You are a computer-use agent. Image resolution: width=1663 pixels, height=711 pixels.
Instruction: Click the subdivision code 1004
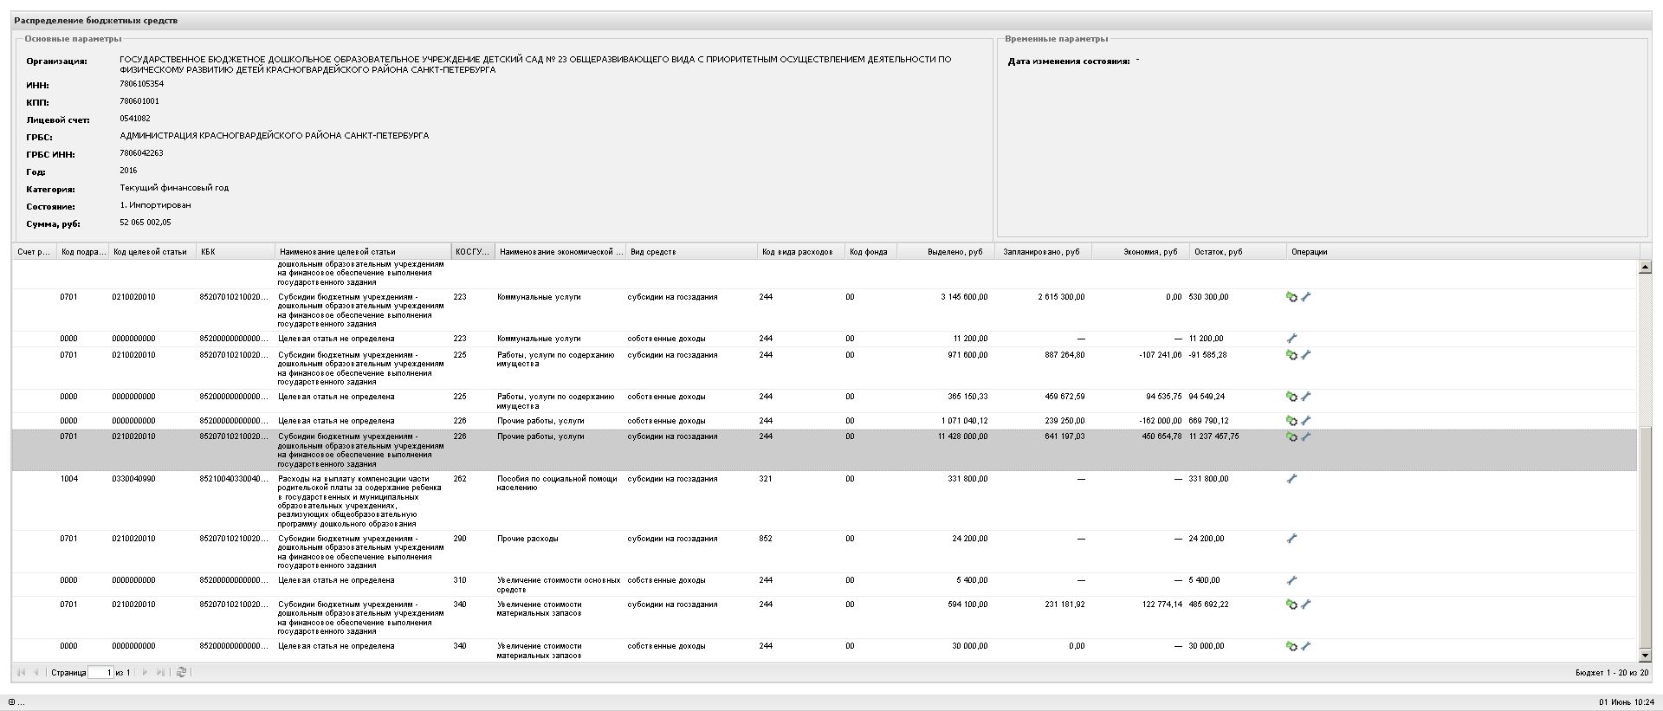[69, 479]
